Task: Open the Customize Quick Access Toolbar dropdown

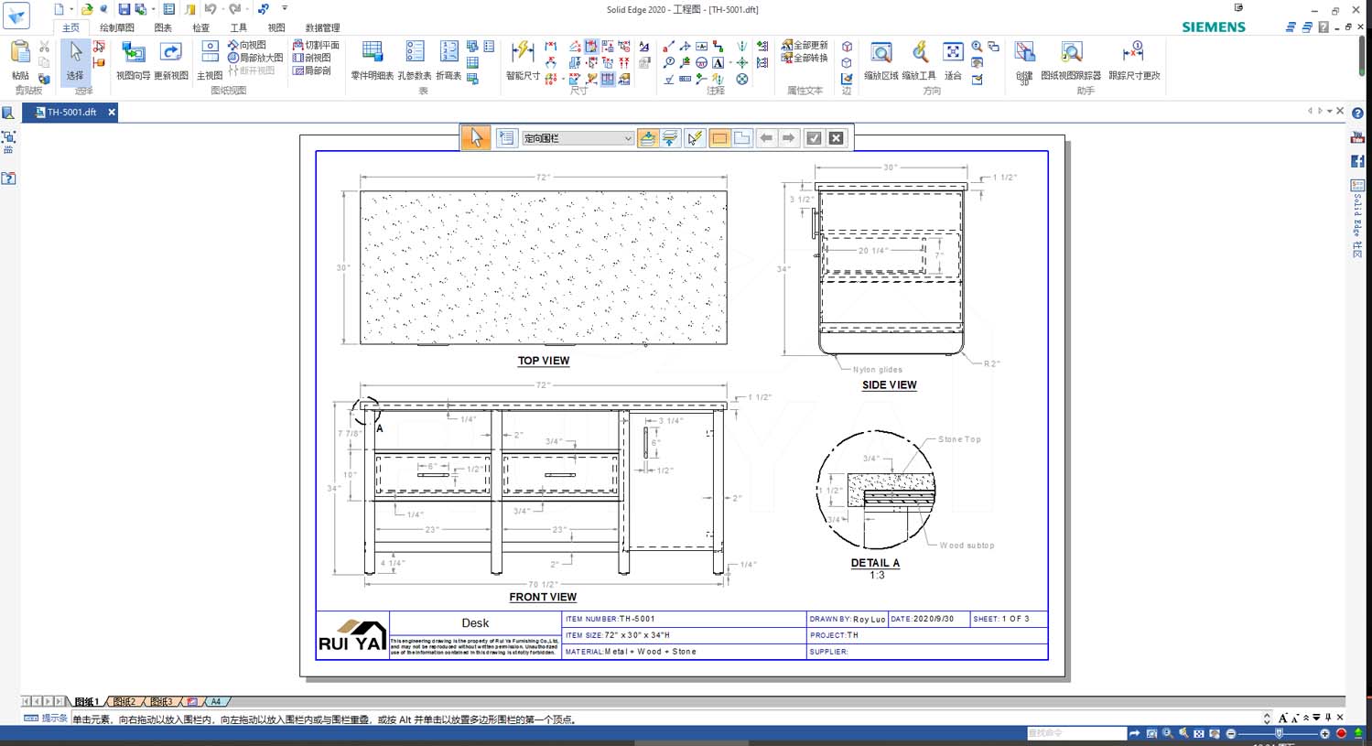Action: [x=285, y=9]
